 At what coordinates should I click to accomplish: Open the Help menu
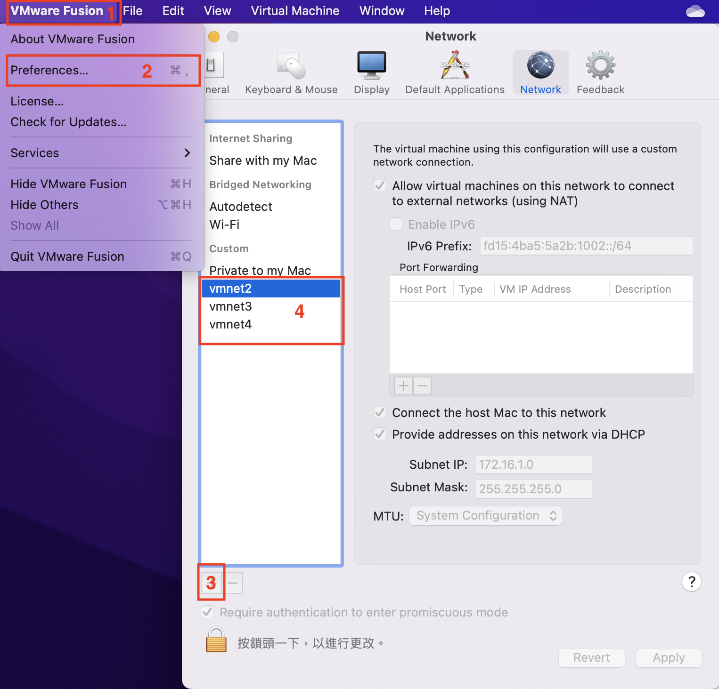pyautogui.click(x=437, y=11)
